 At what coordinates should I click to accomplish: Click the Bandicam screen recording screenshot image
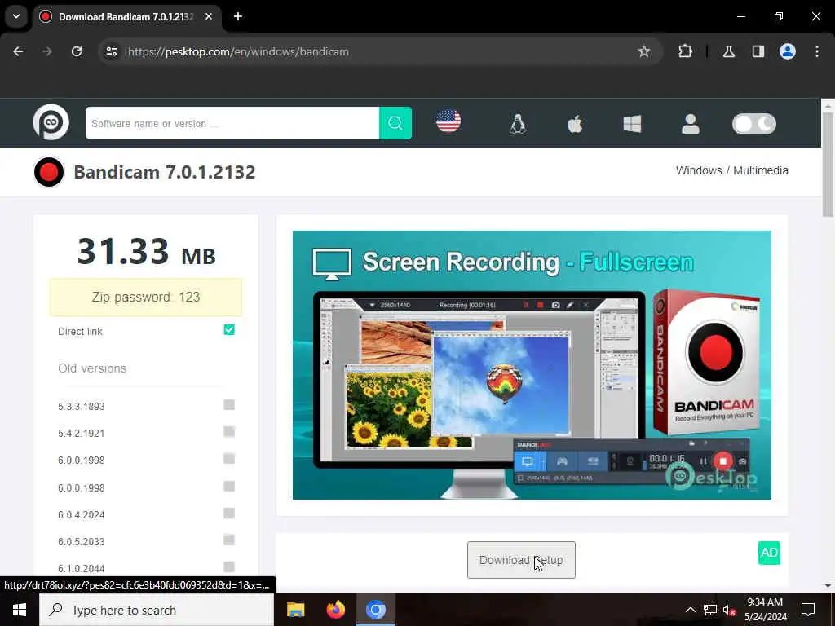(x=532, y=365)
